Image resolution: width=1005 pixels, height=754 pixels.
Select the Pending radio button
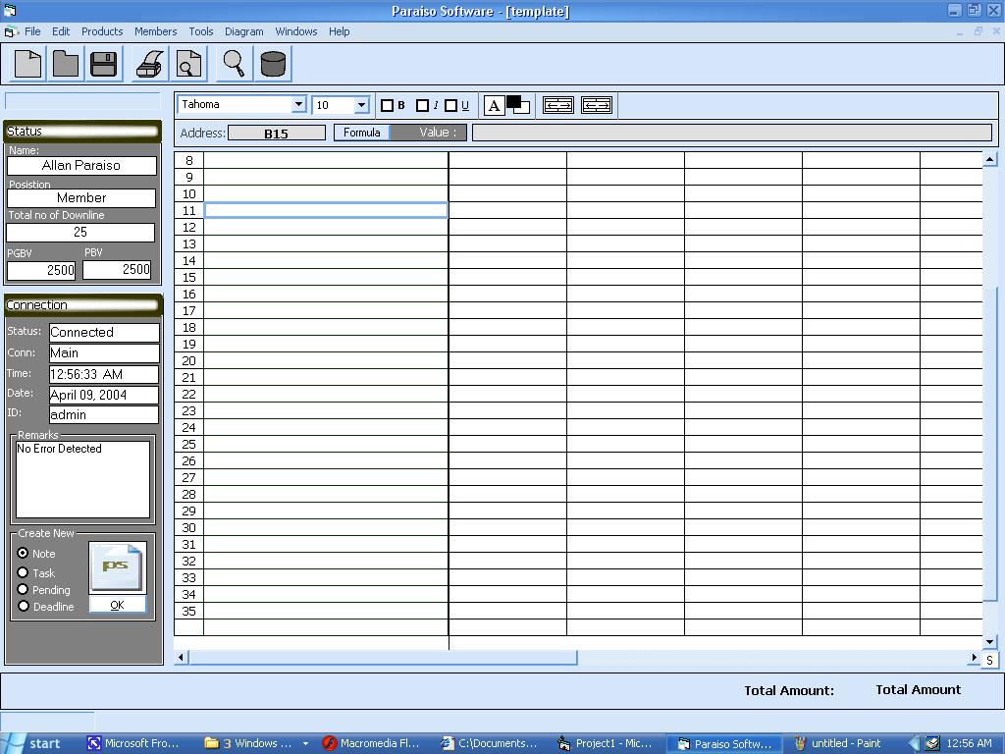point(24,589)
